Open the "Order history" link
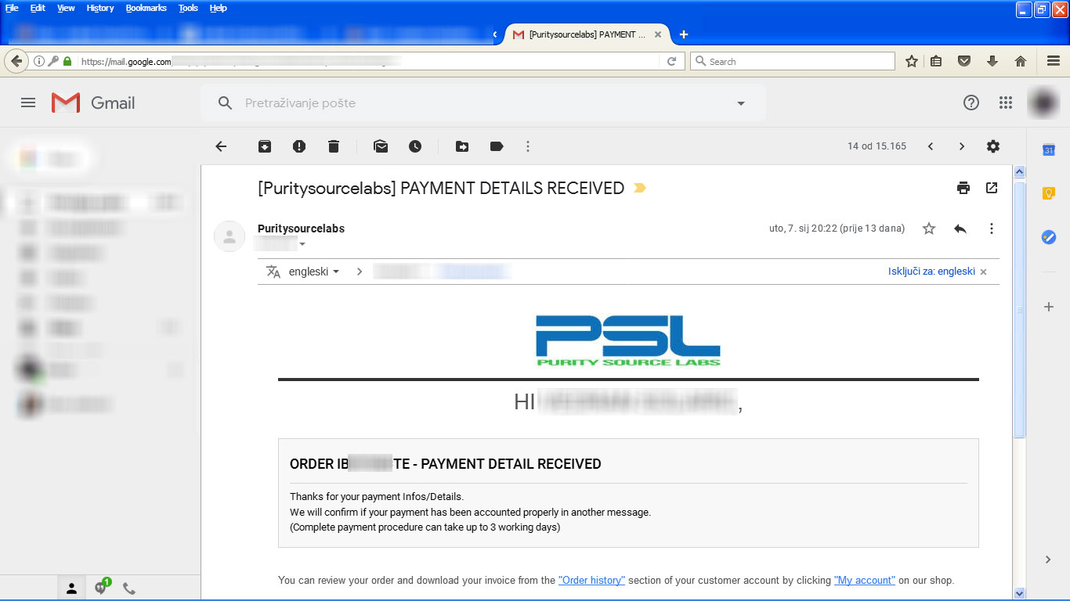Image resolution: width=1070 pixels, height=601 pixels. coord(591,581)
